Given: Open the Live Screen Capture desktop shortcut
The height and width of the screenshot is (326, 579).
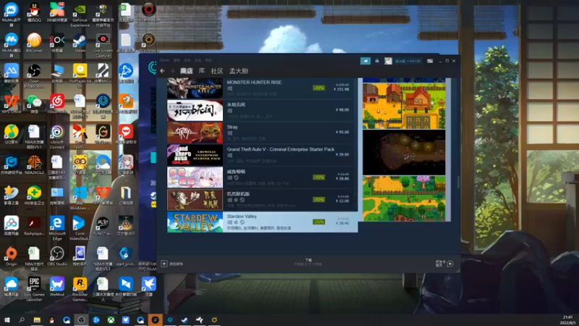Looking at the screenshot, I should (103, 45).
